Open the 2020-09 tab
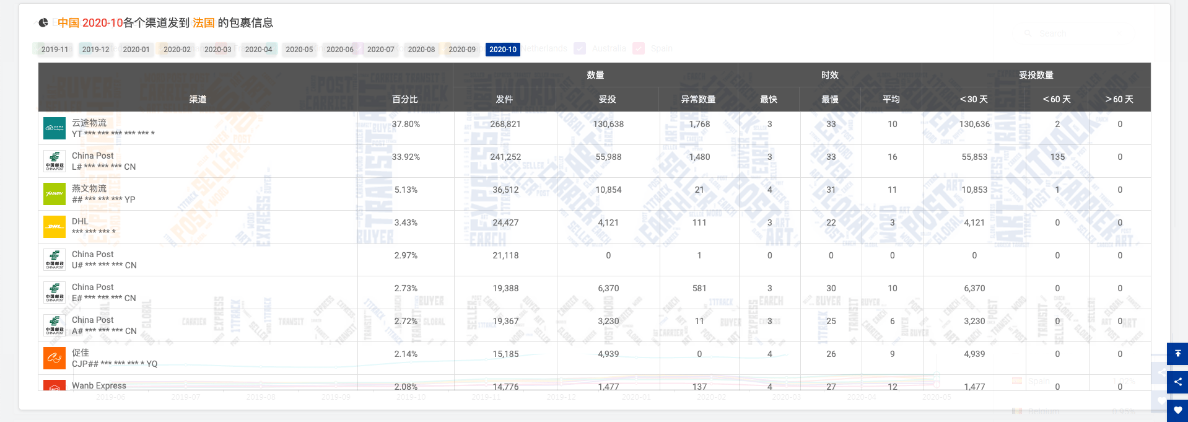The image size is (1188, 422). 462,50
